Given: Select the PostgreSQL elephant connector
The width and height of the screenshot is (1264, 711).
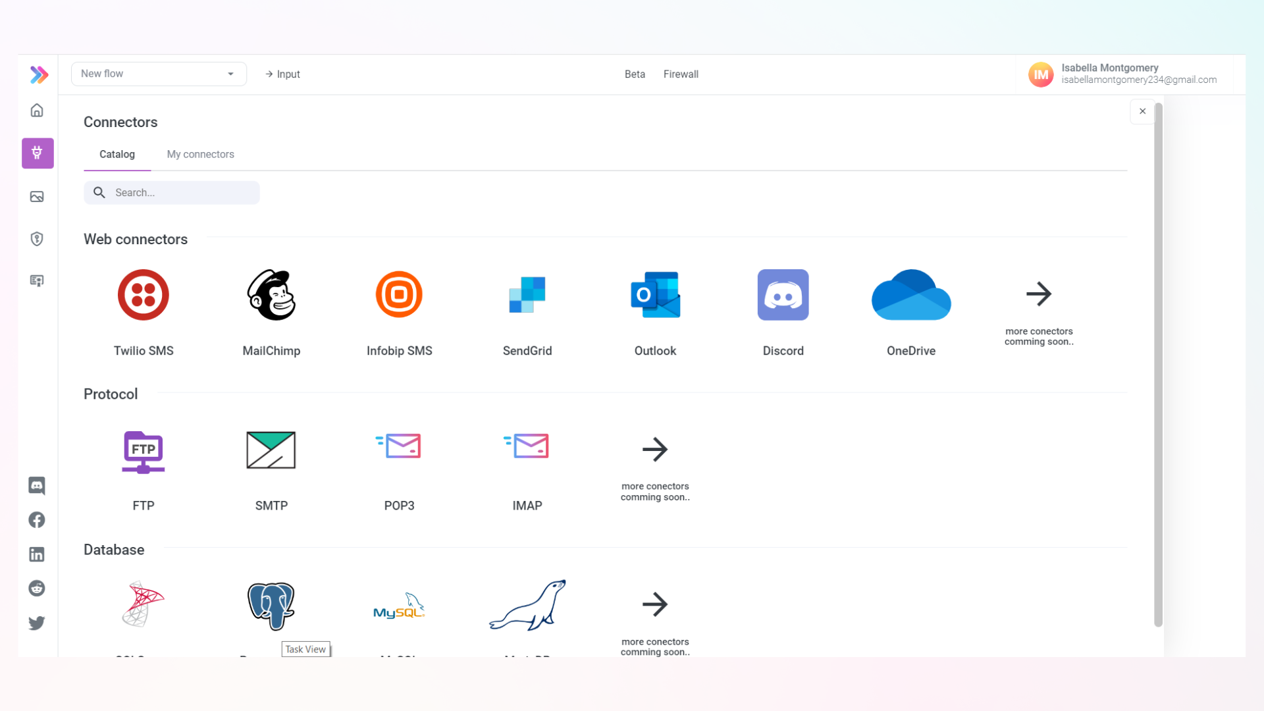Looking at the screenshot, I should pyautogui.click(x=271, y=606).
